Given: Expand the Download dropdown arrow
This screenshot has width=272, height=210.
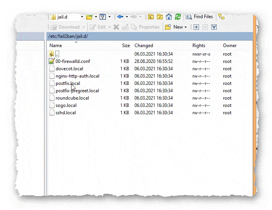Looking at the screenshot, I should pos(83,27).
